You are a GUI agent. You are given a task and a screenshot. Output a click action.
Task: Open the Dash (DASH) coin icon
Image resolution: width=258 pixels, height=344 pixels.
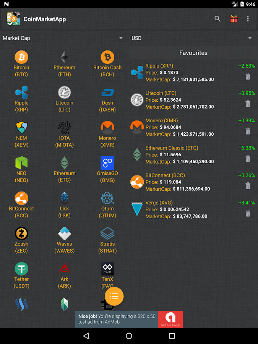[x=107, y=92]
